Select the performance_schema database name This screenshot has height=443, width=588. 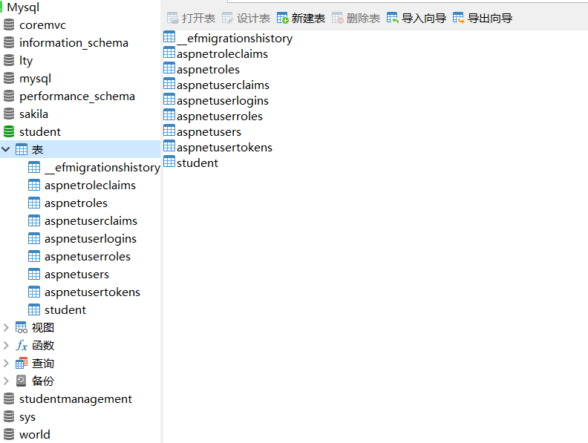77,96
